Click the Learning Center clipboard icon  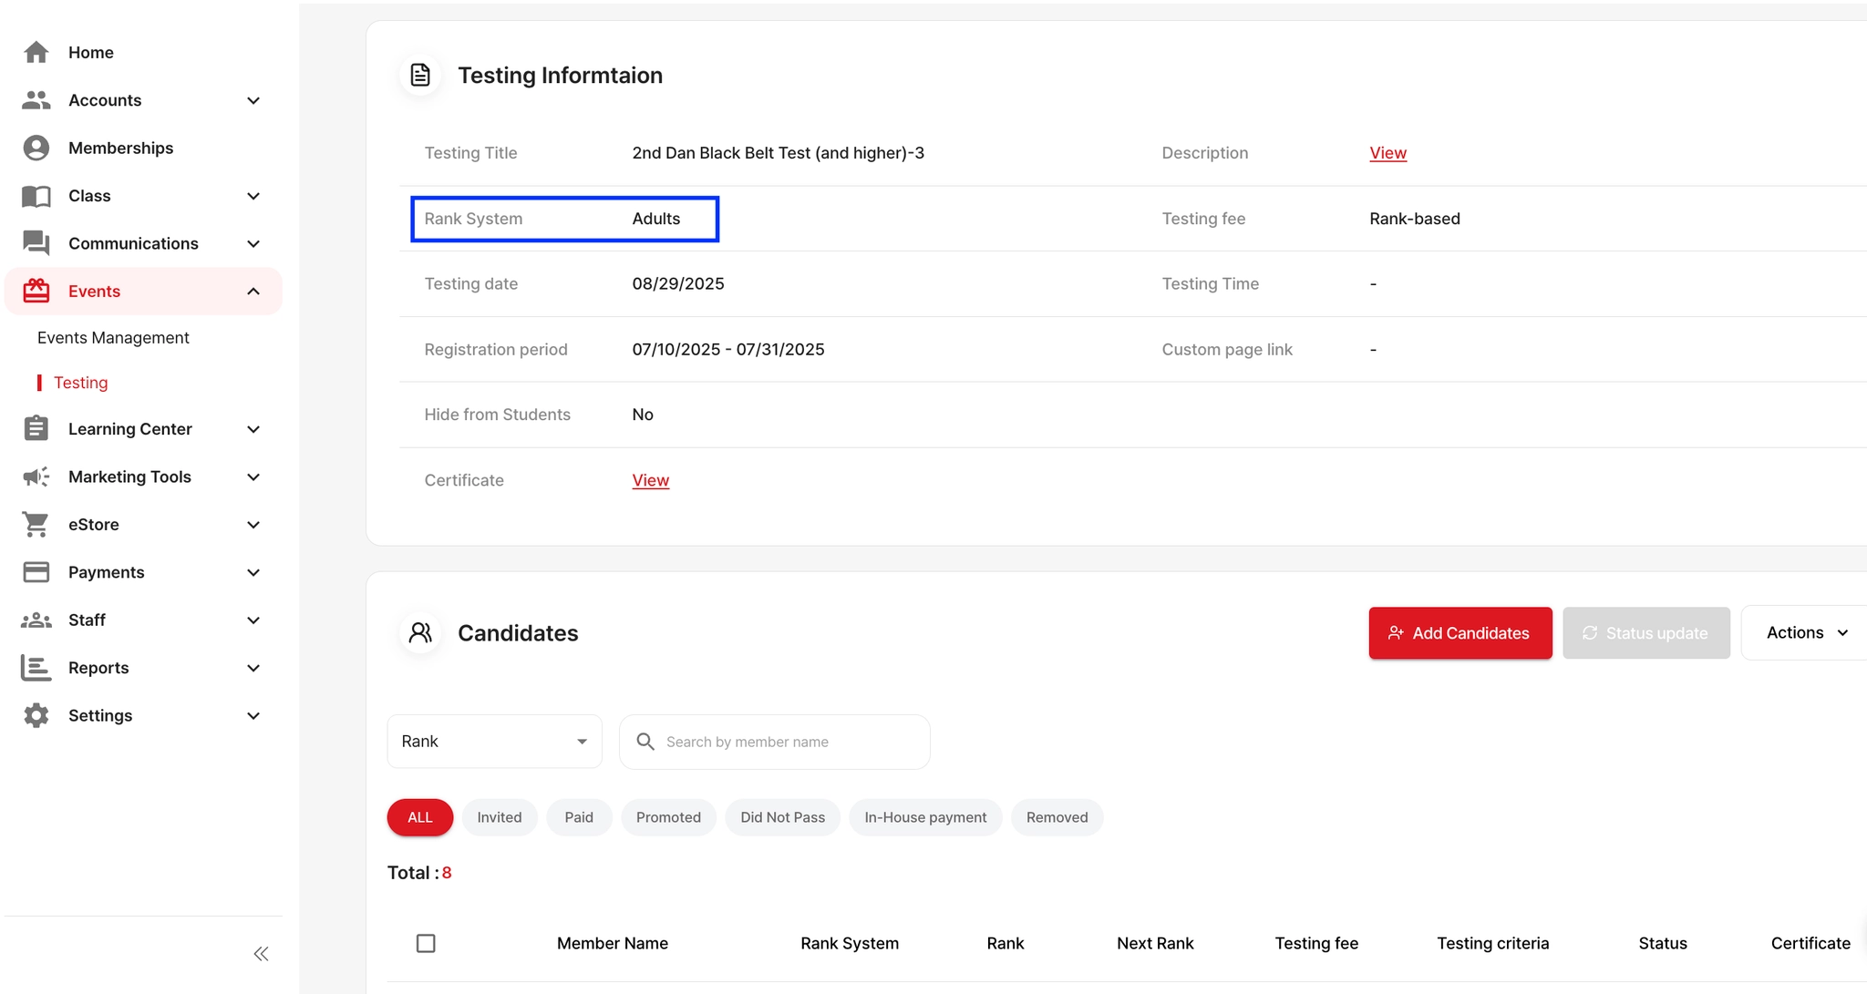point(36,428)
